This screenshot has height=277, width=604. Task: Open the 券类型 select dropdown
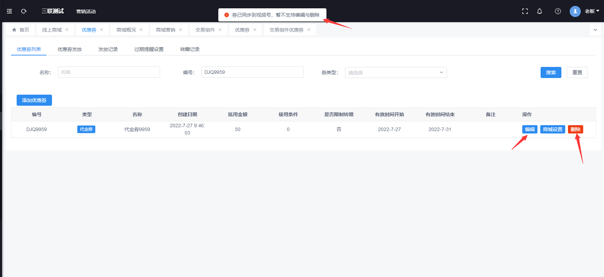(x=396, y=72)
